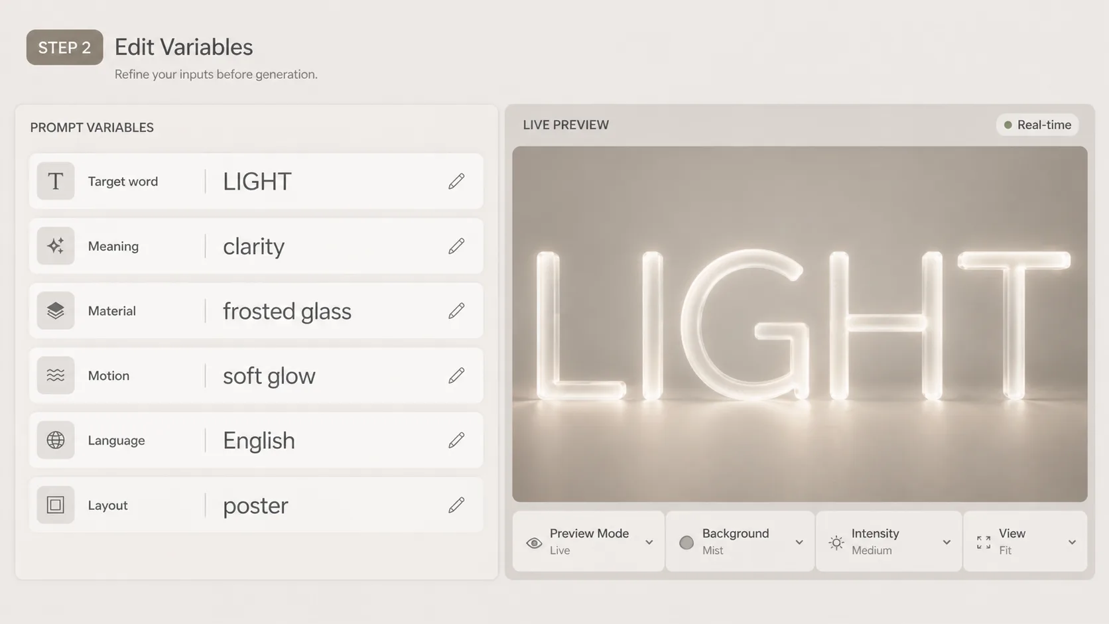Edit the Target word LIGHT
The width and height of the screenshot is (1109, 624).
[457, 180]
